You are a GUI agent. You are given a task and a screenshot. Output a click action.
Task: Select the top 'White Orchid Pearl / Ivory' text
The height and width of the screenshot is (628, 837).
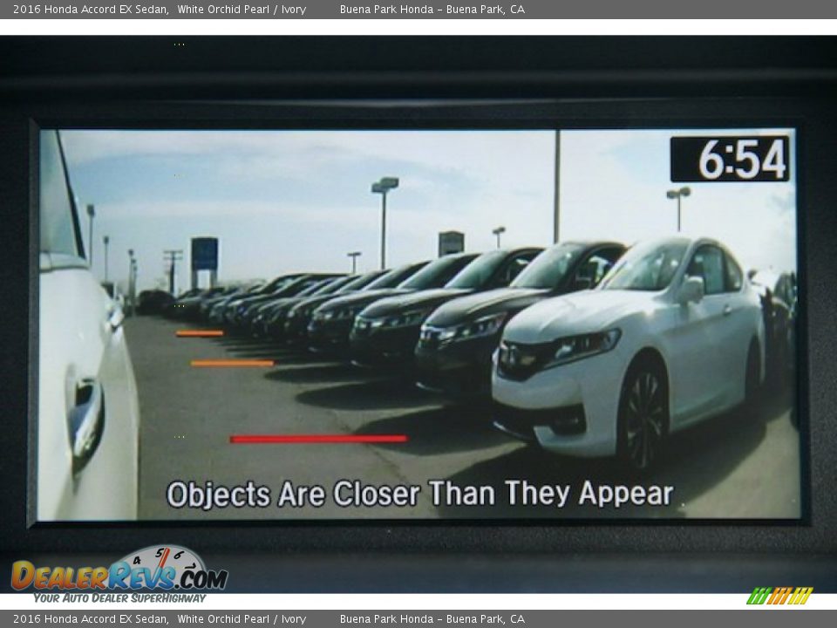(242, 10)
